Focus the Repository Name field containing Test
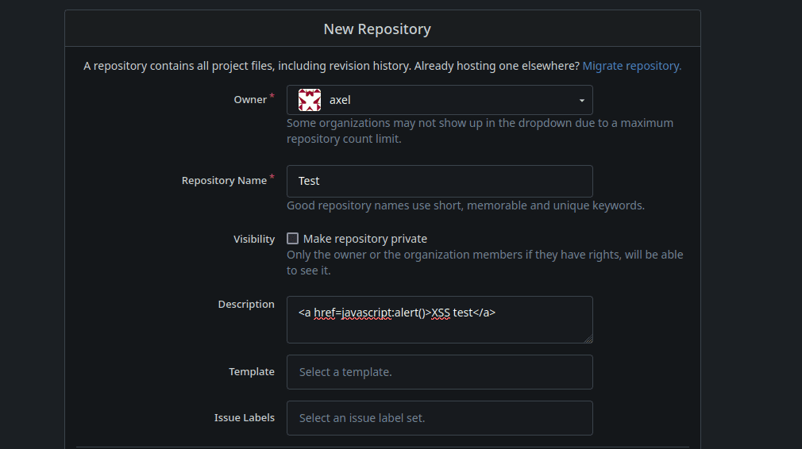 [x=439, y=181]
